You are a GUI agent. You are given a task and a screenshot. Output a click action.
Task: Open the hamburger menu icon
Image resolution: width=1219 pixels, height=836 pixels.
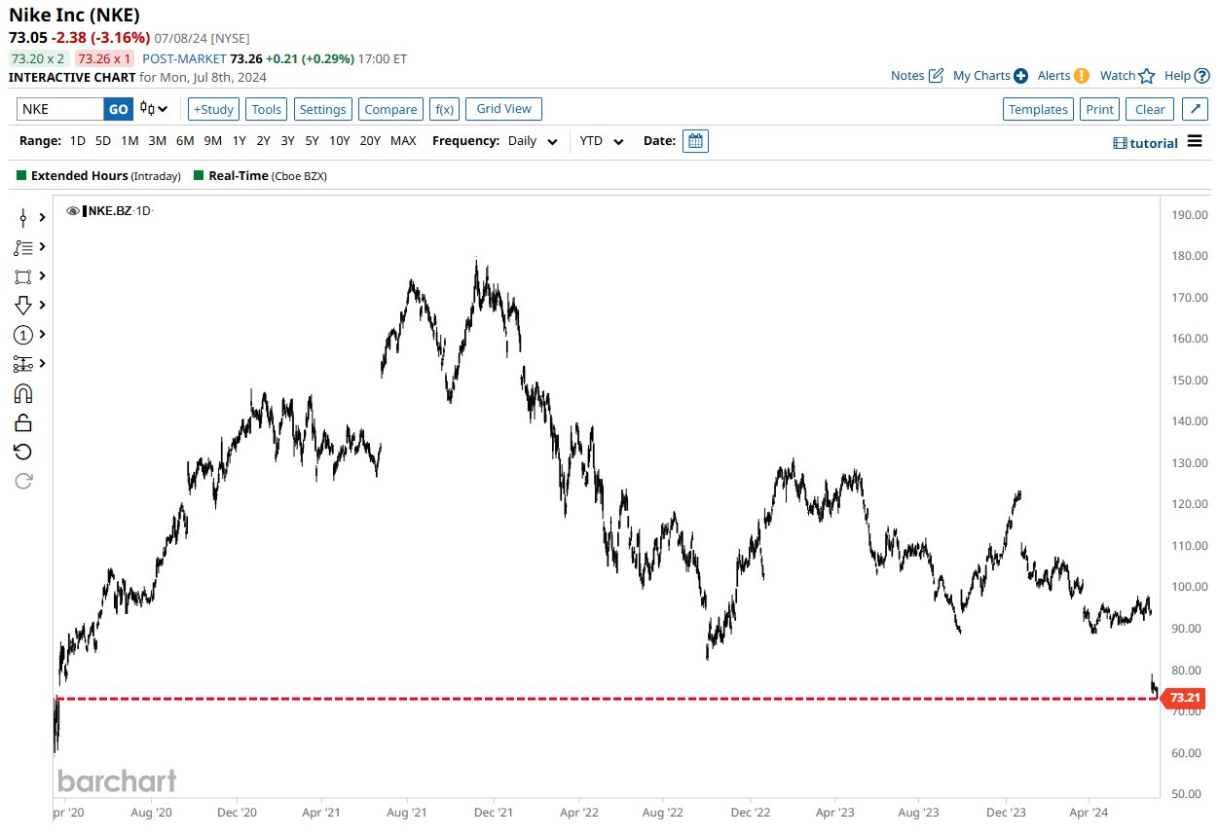tap(1196, 142)
